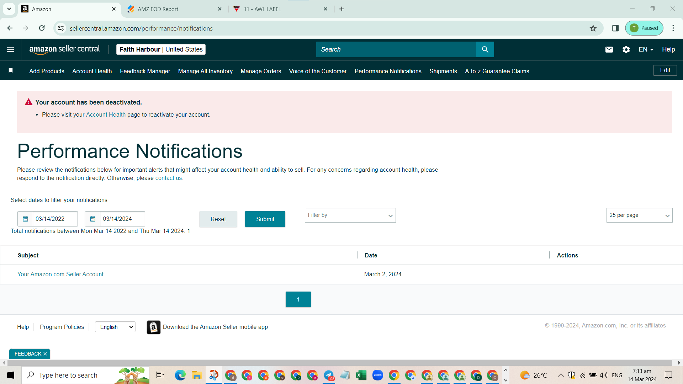
Task: Open the Filter by dropdown
Action: coord(350,215)
